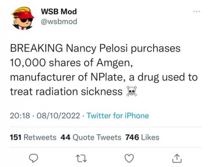This screenshot has width=211, height=167.
Task: Like the tweet with the heart icon
Action: coord(129,158)
